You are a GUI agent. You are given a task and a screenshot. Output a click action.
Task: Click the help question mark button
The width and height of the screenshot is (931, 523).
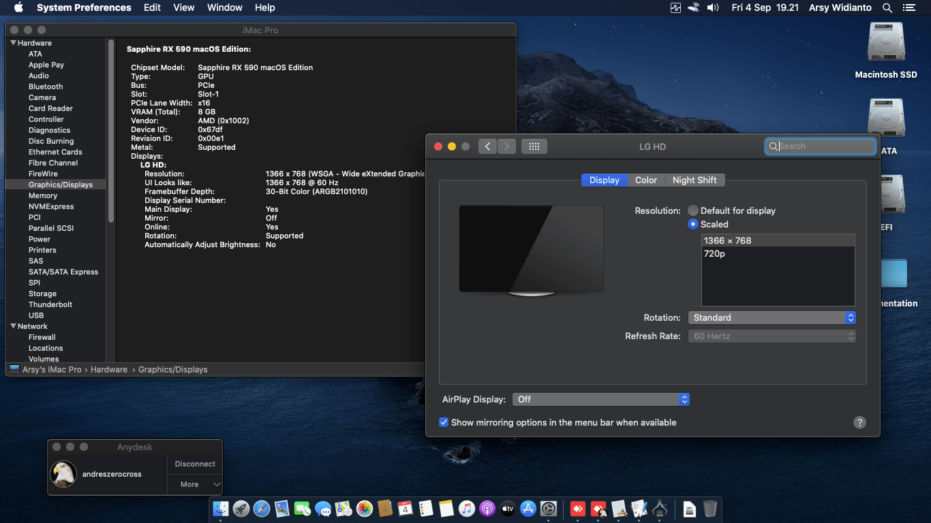pos(859,422)
